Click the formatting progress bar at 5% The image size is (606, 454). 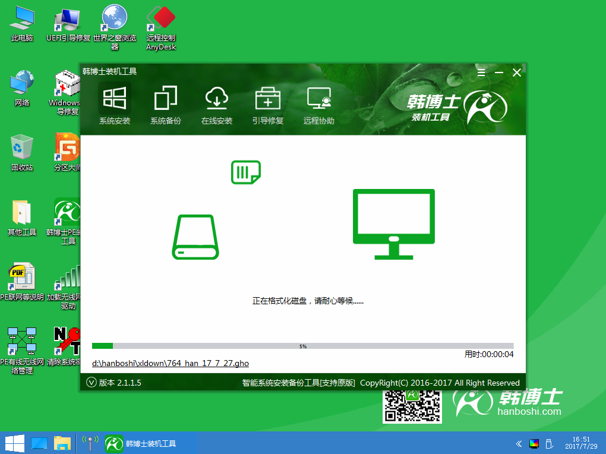(302, 346)
